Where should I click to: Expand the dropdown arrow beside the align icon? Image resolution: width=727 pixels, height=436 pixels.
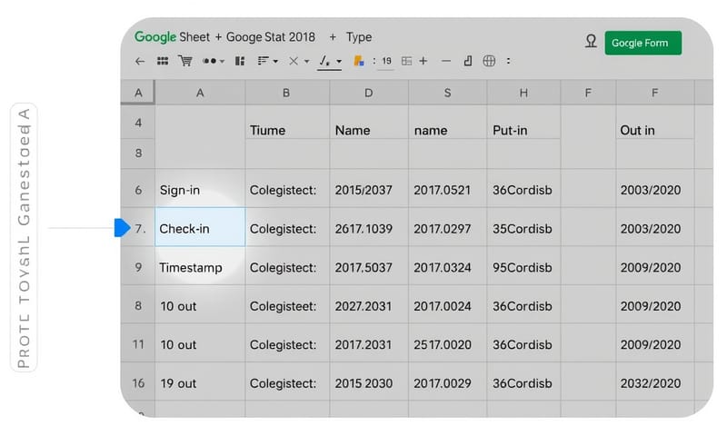pos(276,62)
